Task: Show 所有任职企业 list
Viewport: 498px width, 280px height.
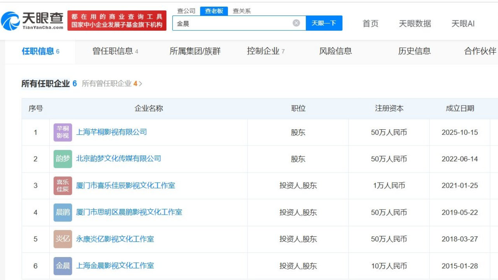Action: [x=49, y=83]
